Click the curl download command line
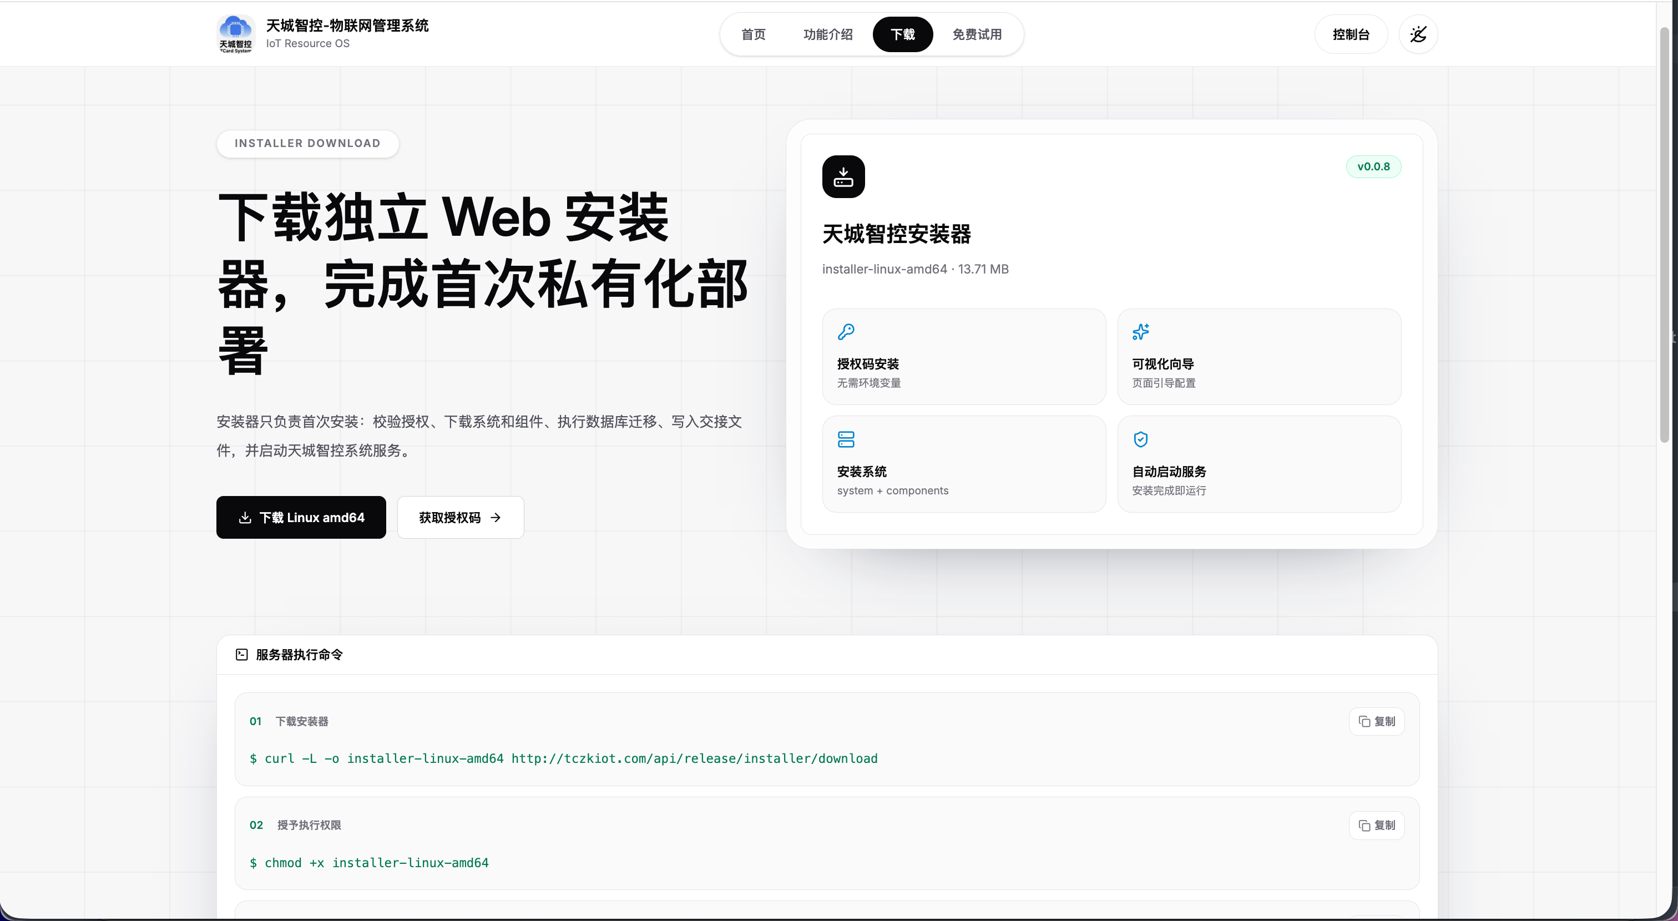Image resolution: width=1678 pixels, height=921 pixels. [563, 759]
